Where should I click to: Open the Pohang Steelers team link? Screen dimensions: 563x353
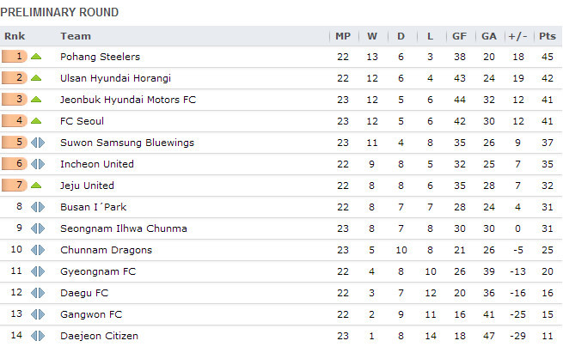click(x=100, y=57)
